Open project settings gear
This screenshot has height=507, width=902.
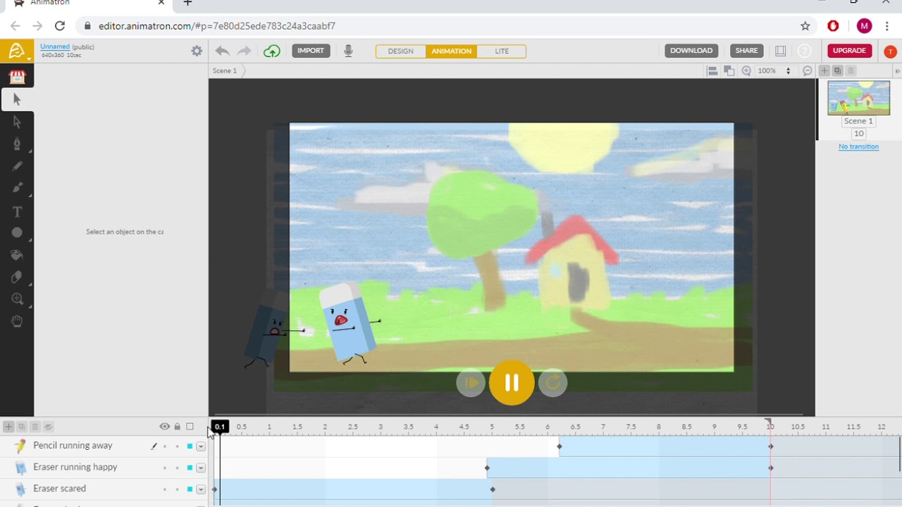tap(197, 51)
